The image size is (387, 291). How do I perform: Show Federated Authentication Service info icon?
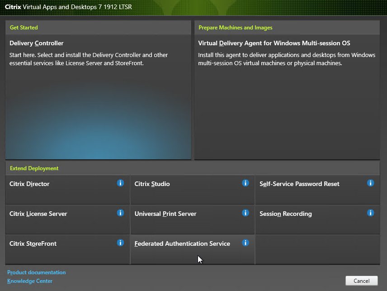pyautogui.click(x=245, y=243)
